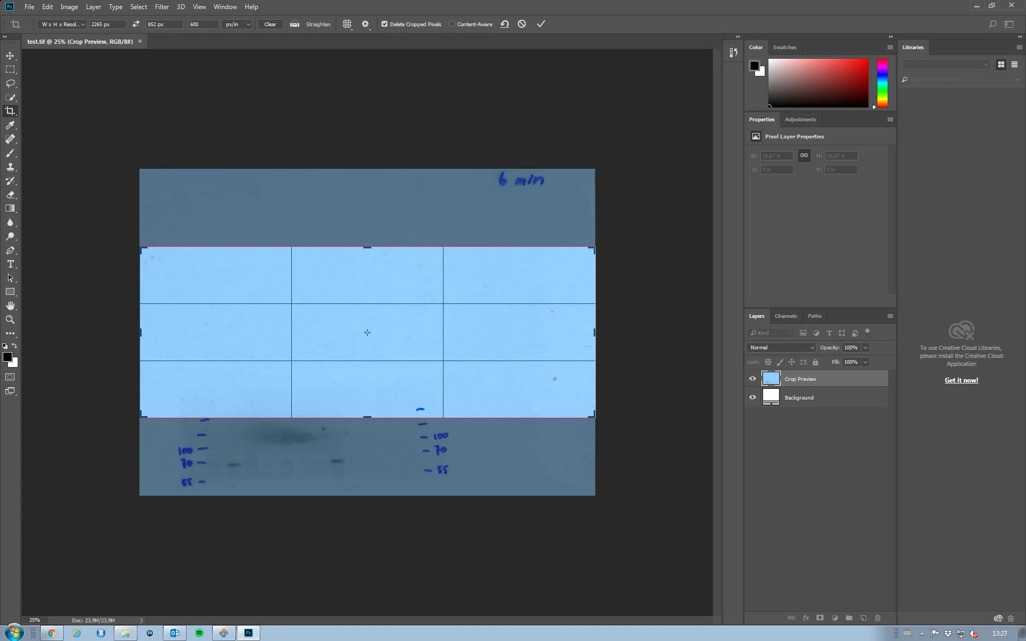The height and width of the screenshot is (641, 1026).
Task: Click the Clear button
Action: 270,24
